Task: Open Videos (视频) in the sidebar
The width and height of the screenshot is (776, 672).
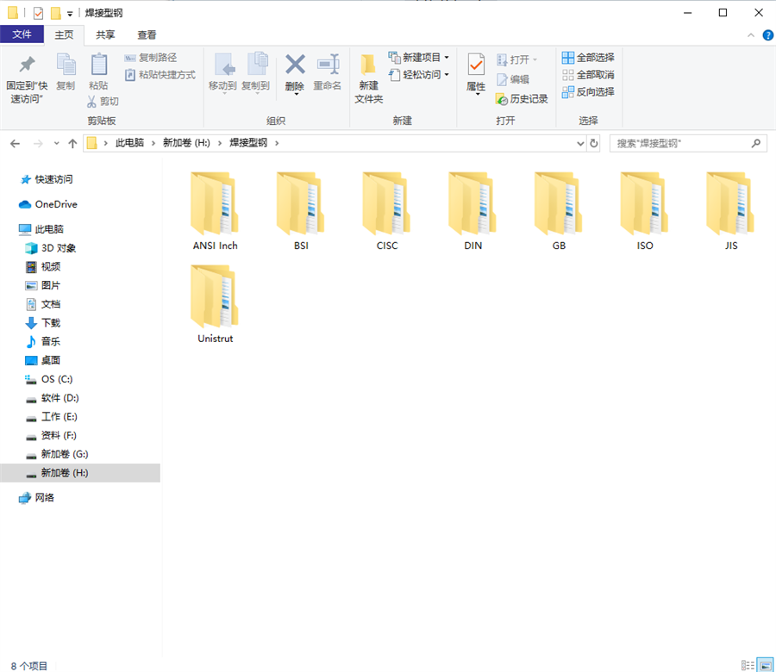Action: tap(43, 266)
